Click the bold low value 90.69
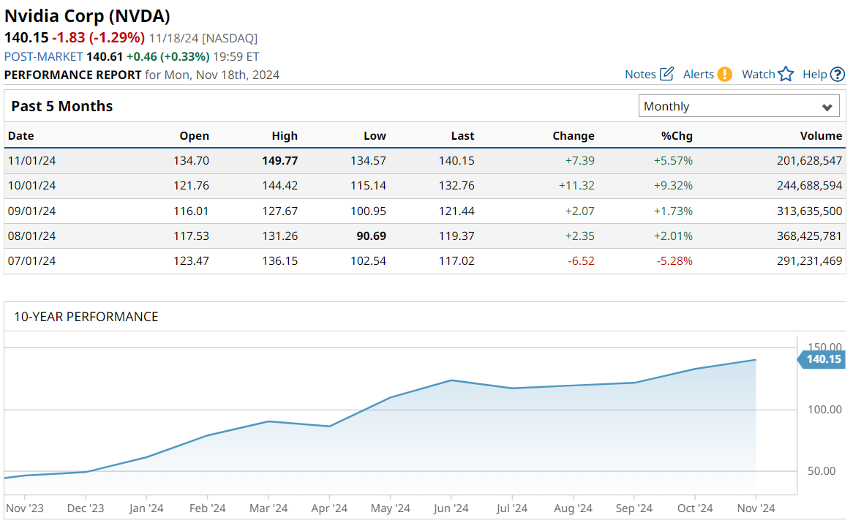This screenshot has width=853, height=526. tap(371, 236)
